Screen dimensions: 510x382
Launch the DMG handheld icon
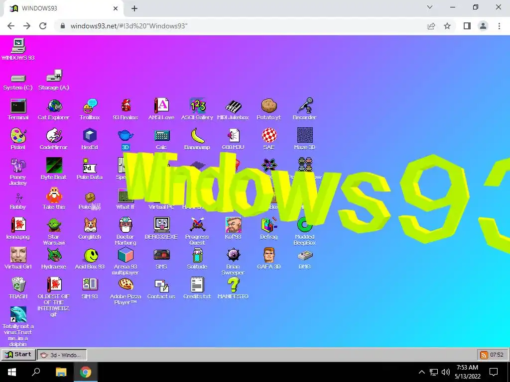click(x=305, y=255)
